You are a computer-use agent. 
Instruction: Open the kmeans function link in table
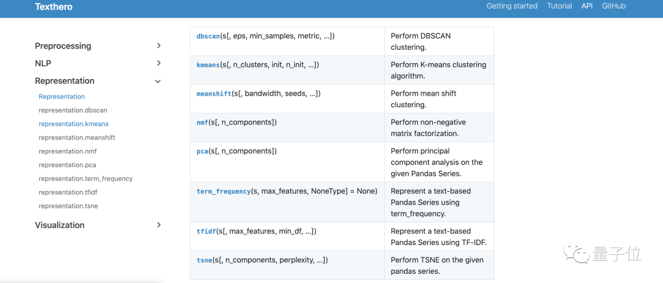(x=208, y=65)
